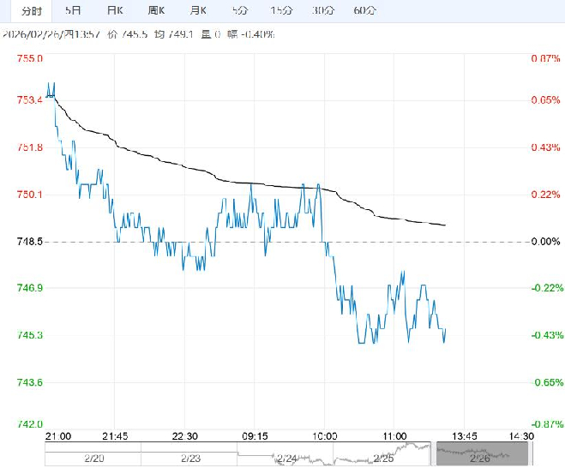Select the 分时 intraday tab
Viewport: 565px width, 468px height.
pos(31,11)
